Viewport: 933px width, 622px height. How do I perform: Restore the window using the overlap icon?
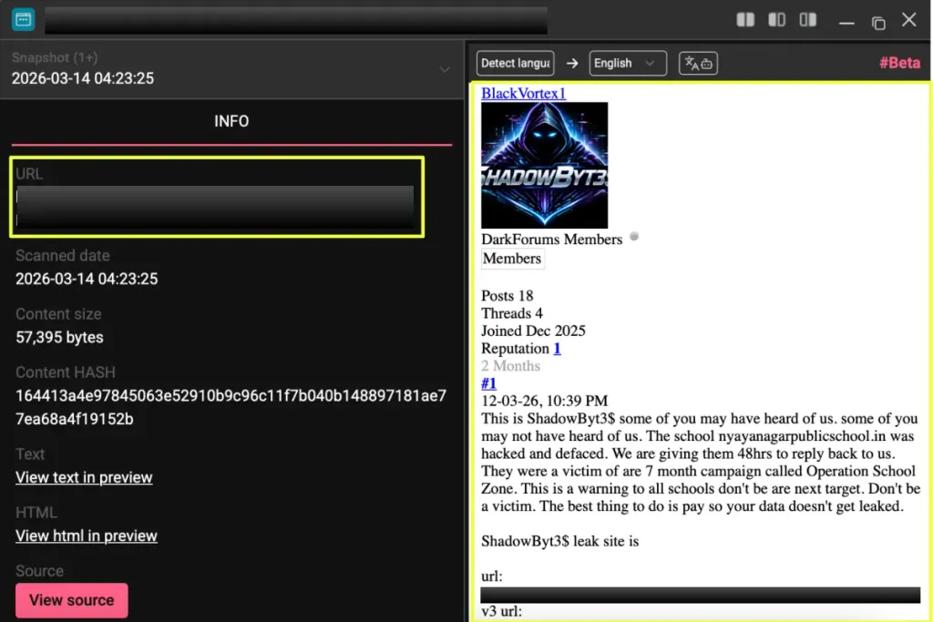pyautogui.click(x=878, y=22)
